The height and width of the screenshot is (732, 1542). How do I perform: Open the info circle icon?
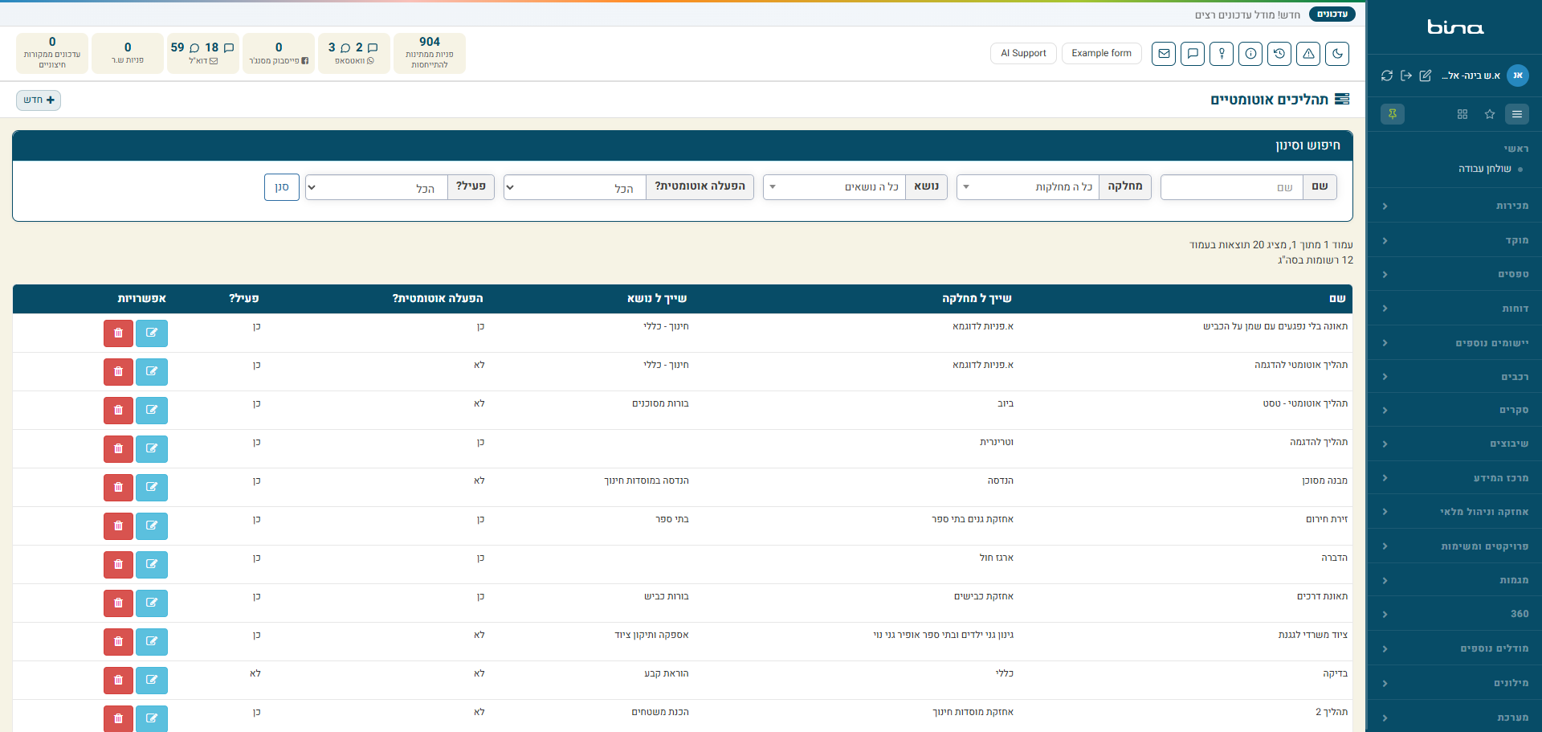(1250, 54)
